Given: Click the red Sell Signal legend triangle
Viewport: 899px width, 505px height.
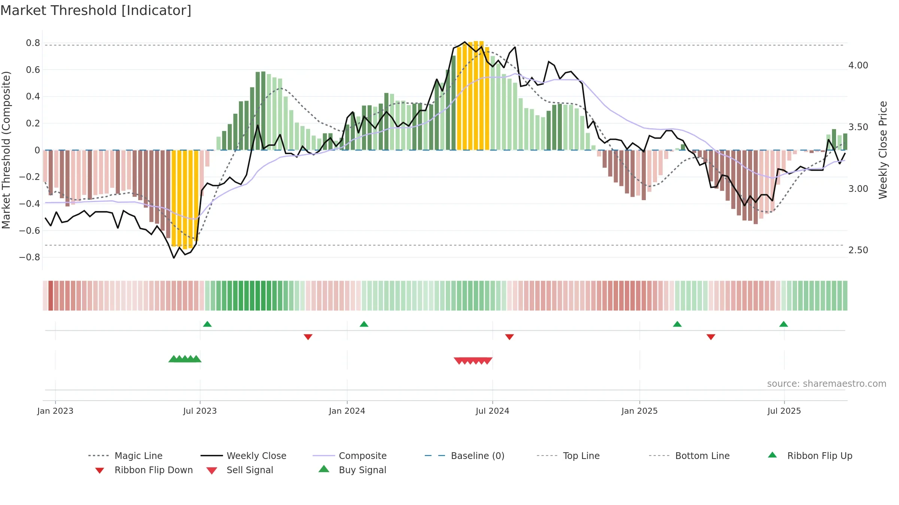Looking at the screenshot, I should (x=212, y=471).
